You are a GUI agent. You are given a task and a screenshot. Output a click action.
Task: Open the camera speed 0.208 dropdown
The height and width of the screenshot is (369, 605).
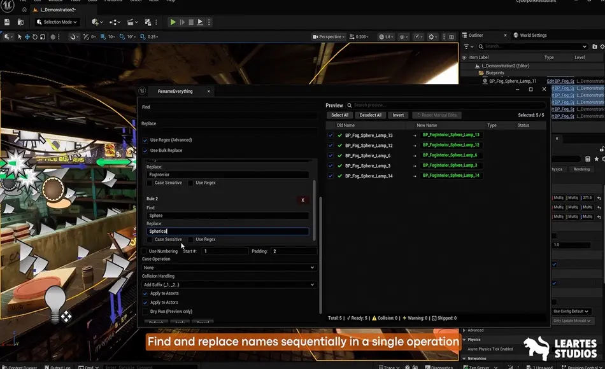click(x=359, y=37)
